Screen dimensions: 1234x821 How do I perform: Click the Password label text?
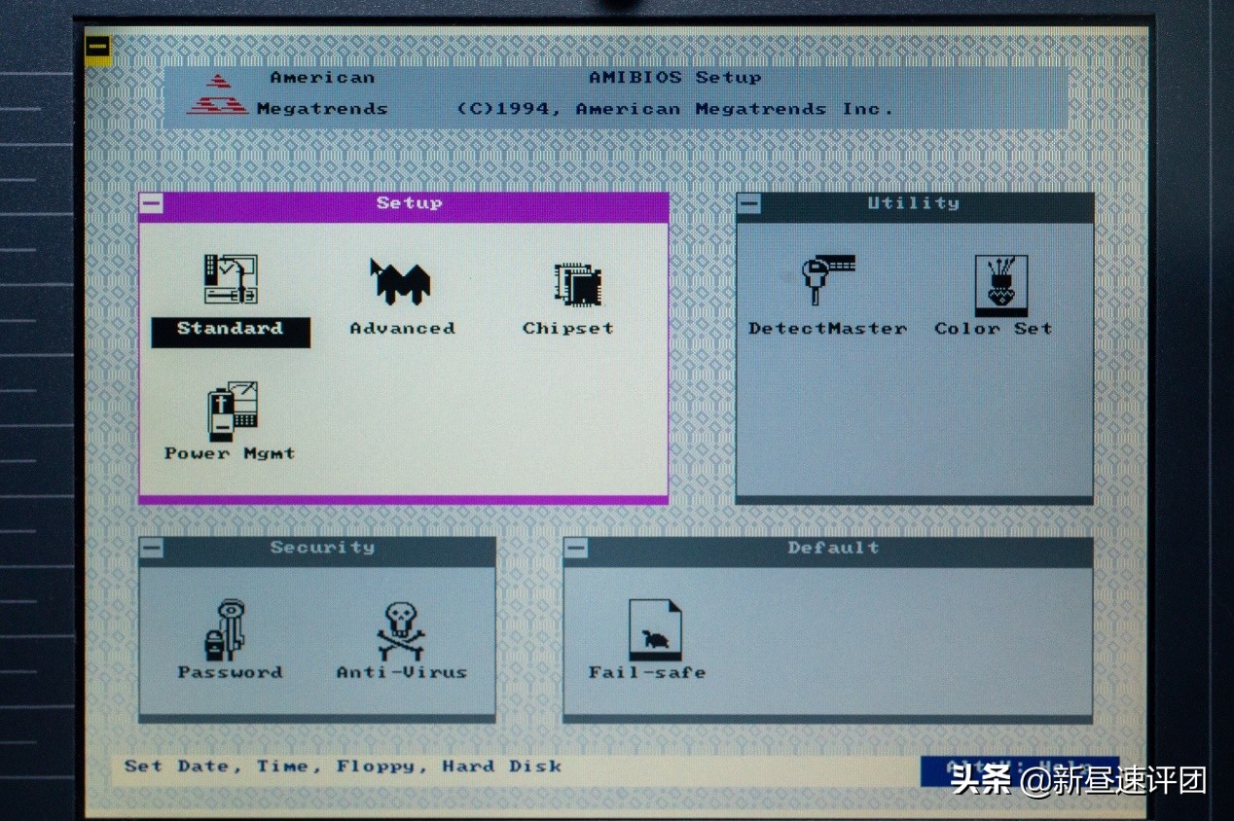(230, 672)
